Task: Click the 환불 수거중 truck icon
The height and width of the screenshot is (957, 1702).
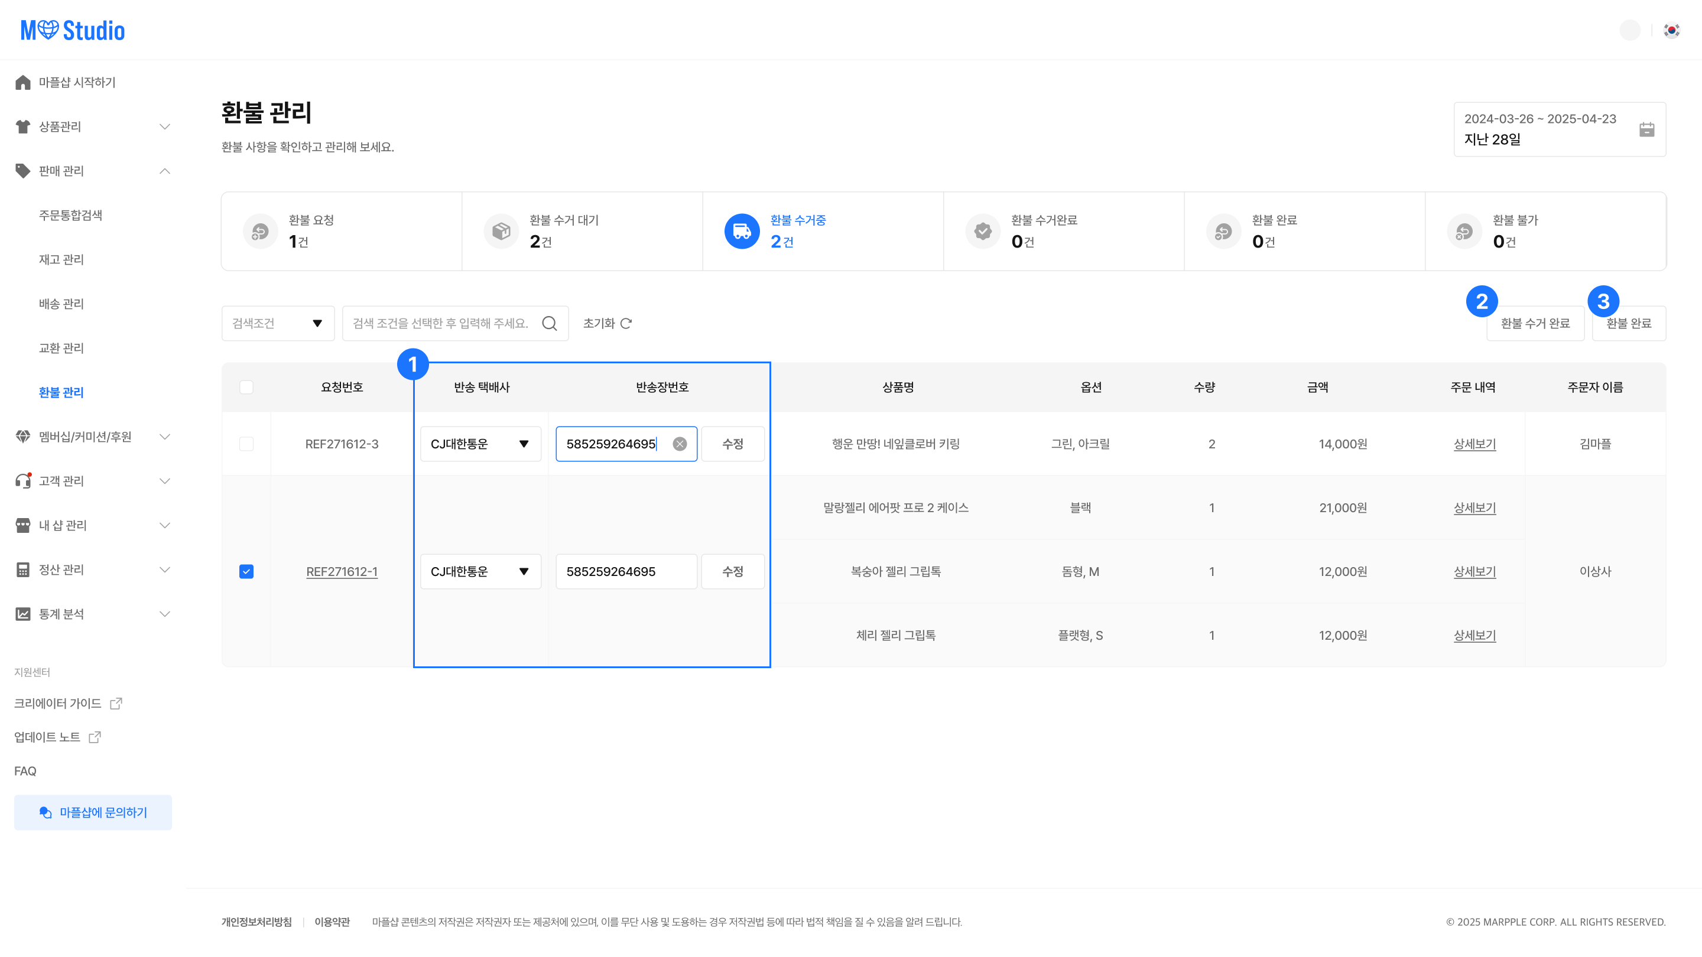Action: pyautogui.click(x=741, y=231)
